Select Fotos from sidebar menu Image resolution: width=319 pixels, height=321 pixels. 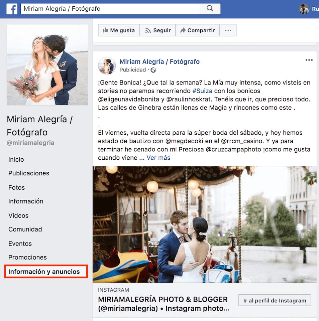click(17, 187)
